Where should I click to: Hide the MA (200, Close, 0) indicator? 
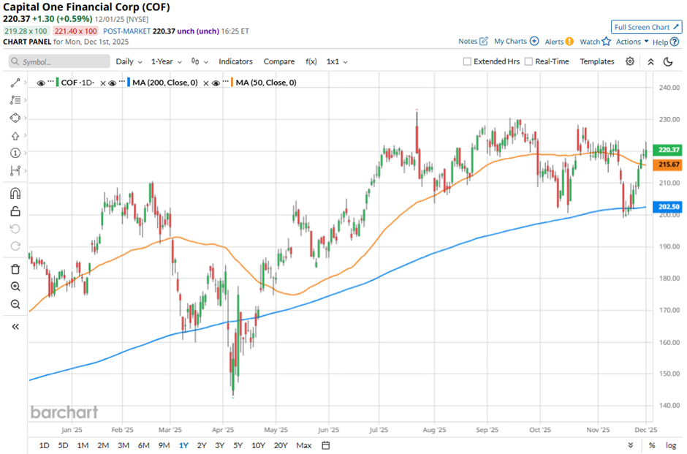point(112,83)
